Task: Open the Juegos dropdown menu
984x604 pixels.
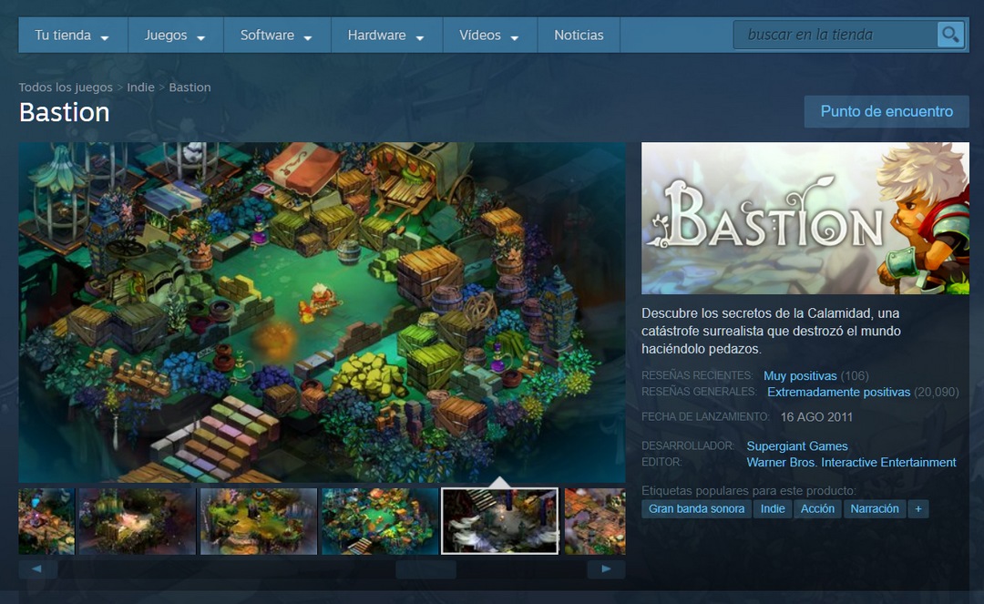Action: point(176,36)
